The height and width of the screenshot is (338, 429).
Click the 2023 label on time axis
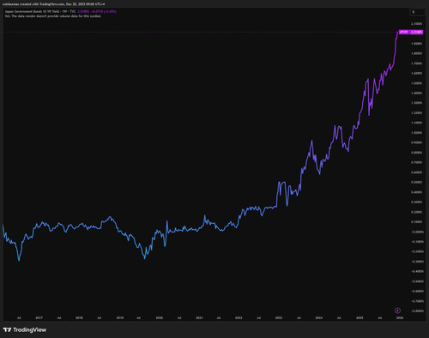(x=279, y=317)
